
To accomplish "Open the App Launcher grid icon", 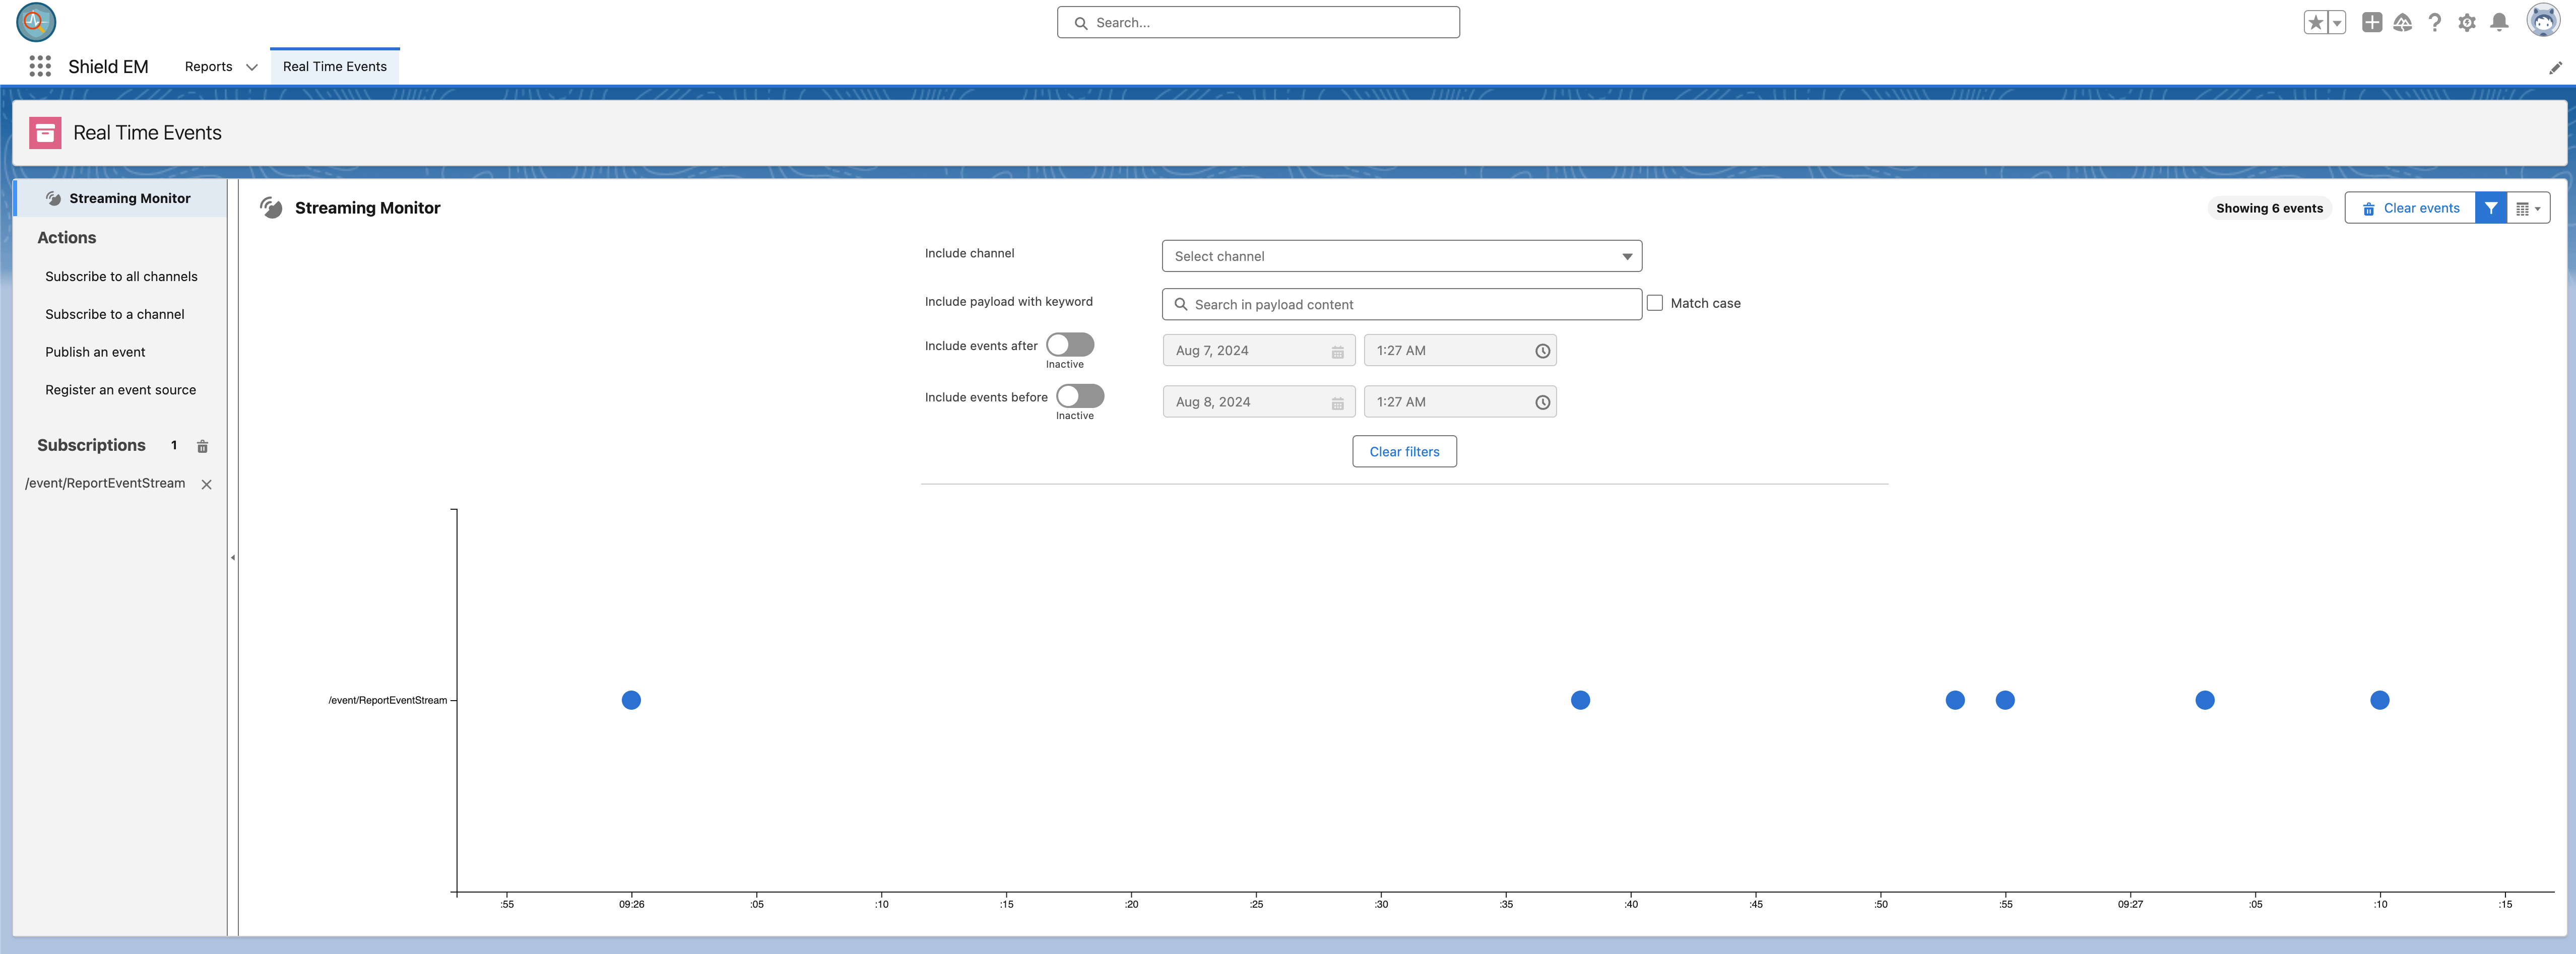I will pyautogui.click(x=40, y=66).
